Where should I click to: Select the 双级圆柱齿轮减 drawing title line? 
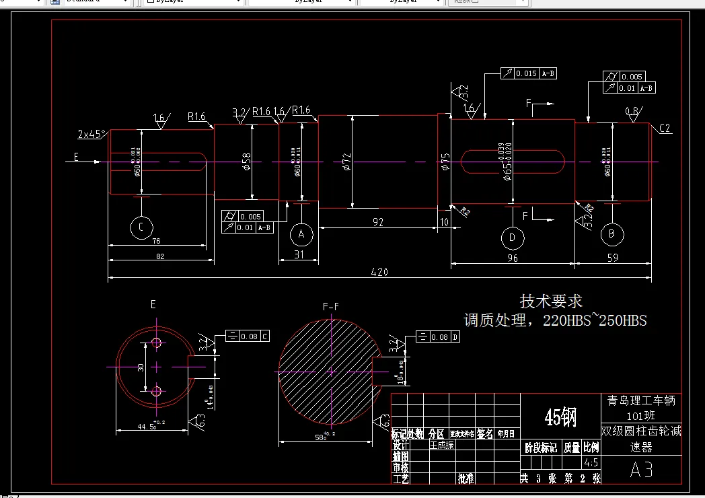641,431
